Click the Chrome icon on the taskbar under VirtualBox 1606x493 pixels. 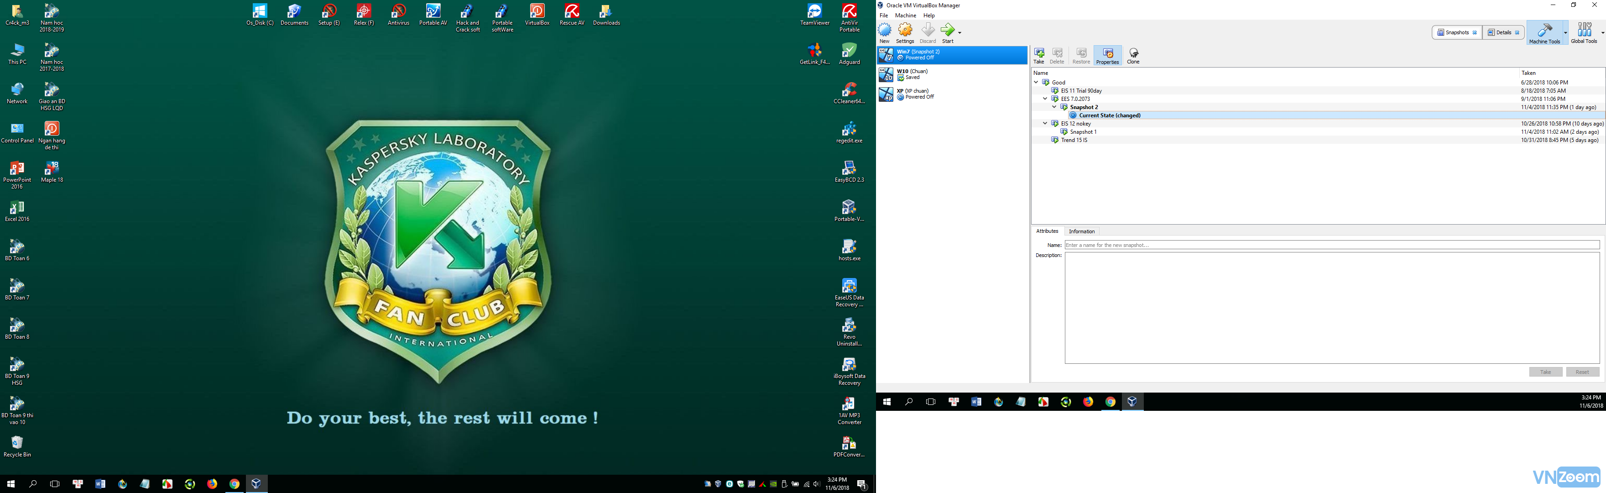(1110, 402)
